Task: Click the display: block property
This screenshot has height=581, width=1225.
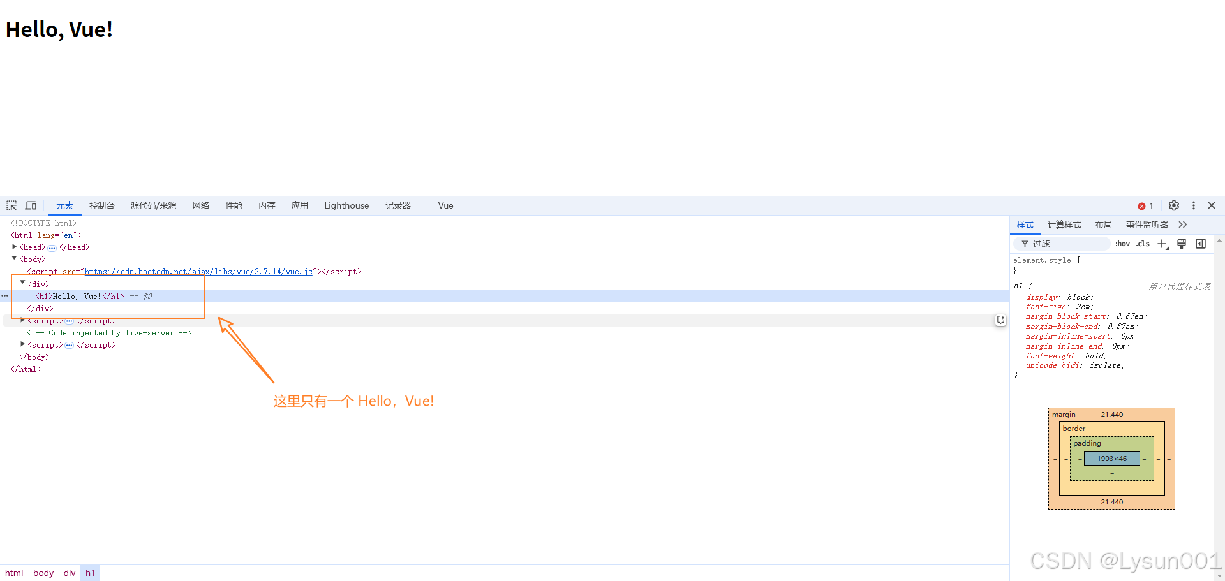Action: pyautogui.click(x=1059, y=297)
